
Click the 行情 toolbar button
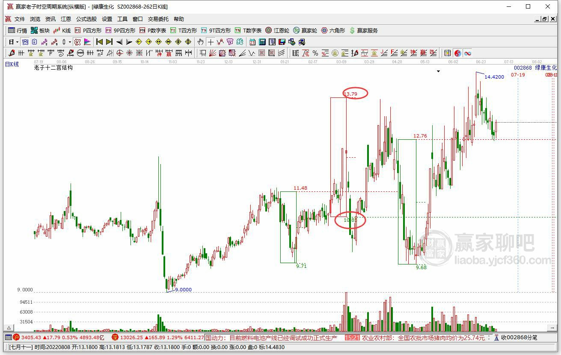click(x=18, y=30)
